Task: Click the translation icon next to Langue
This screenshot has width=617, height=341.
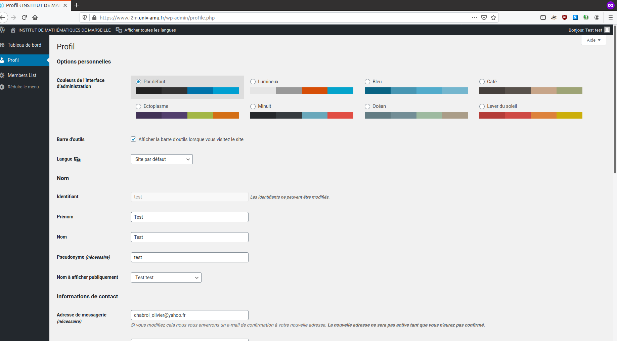Action: click(77, 159)
